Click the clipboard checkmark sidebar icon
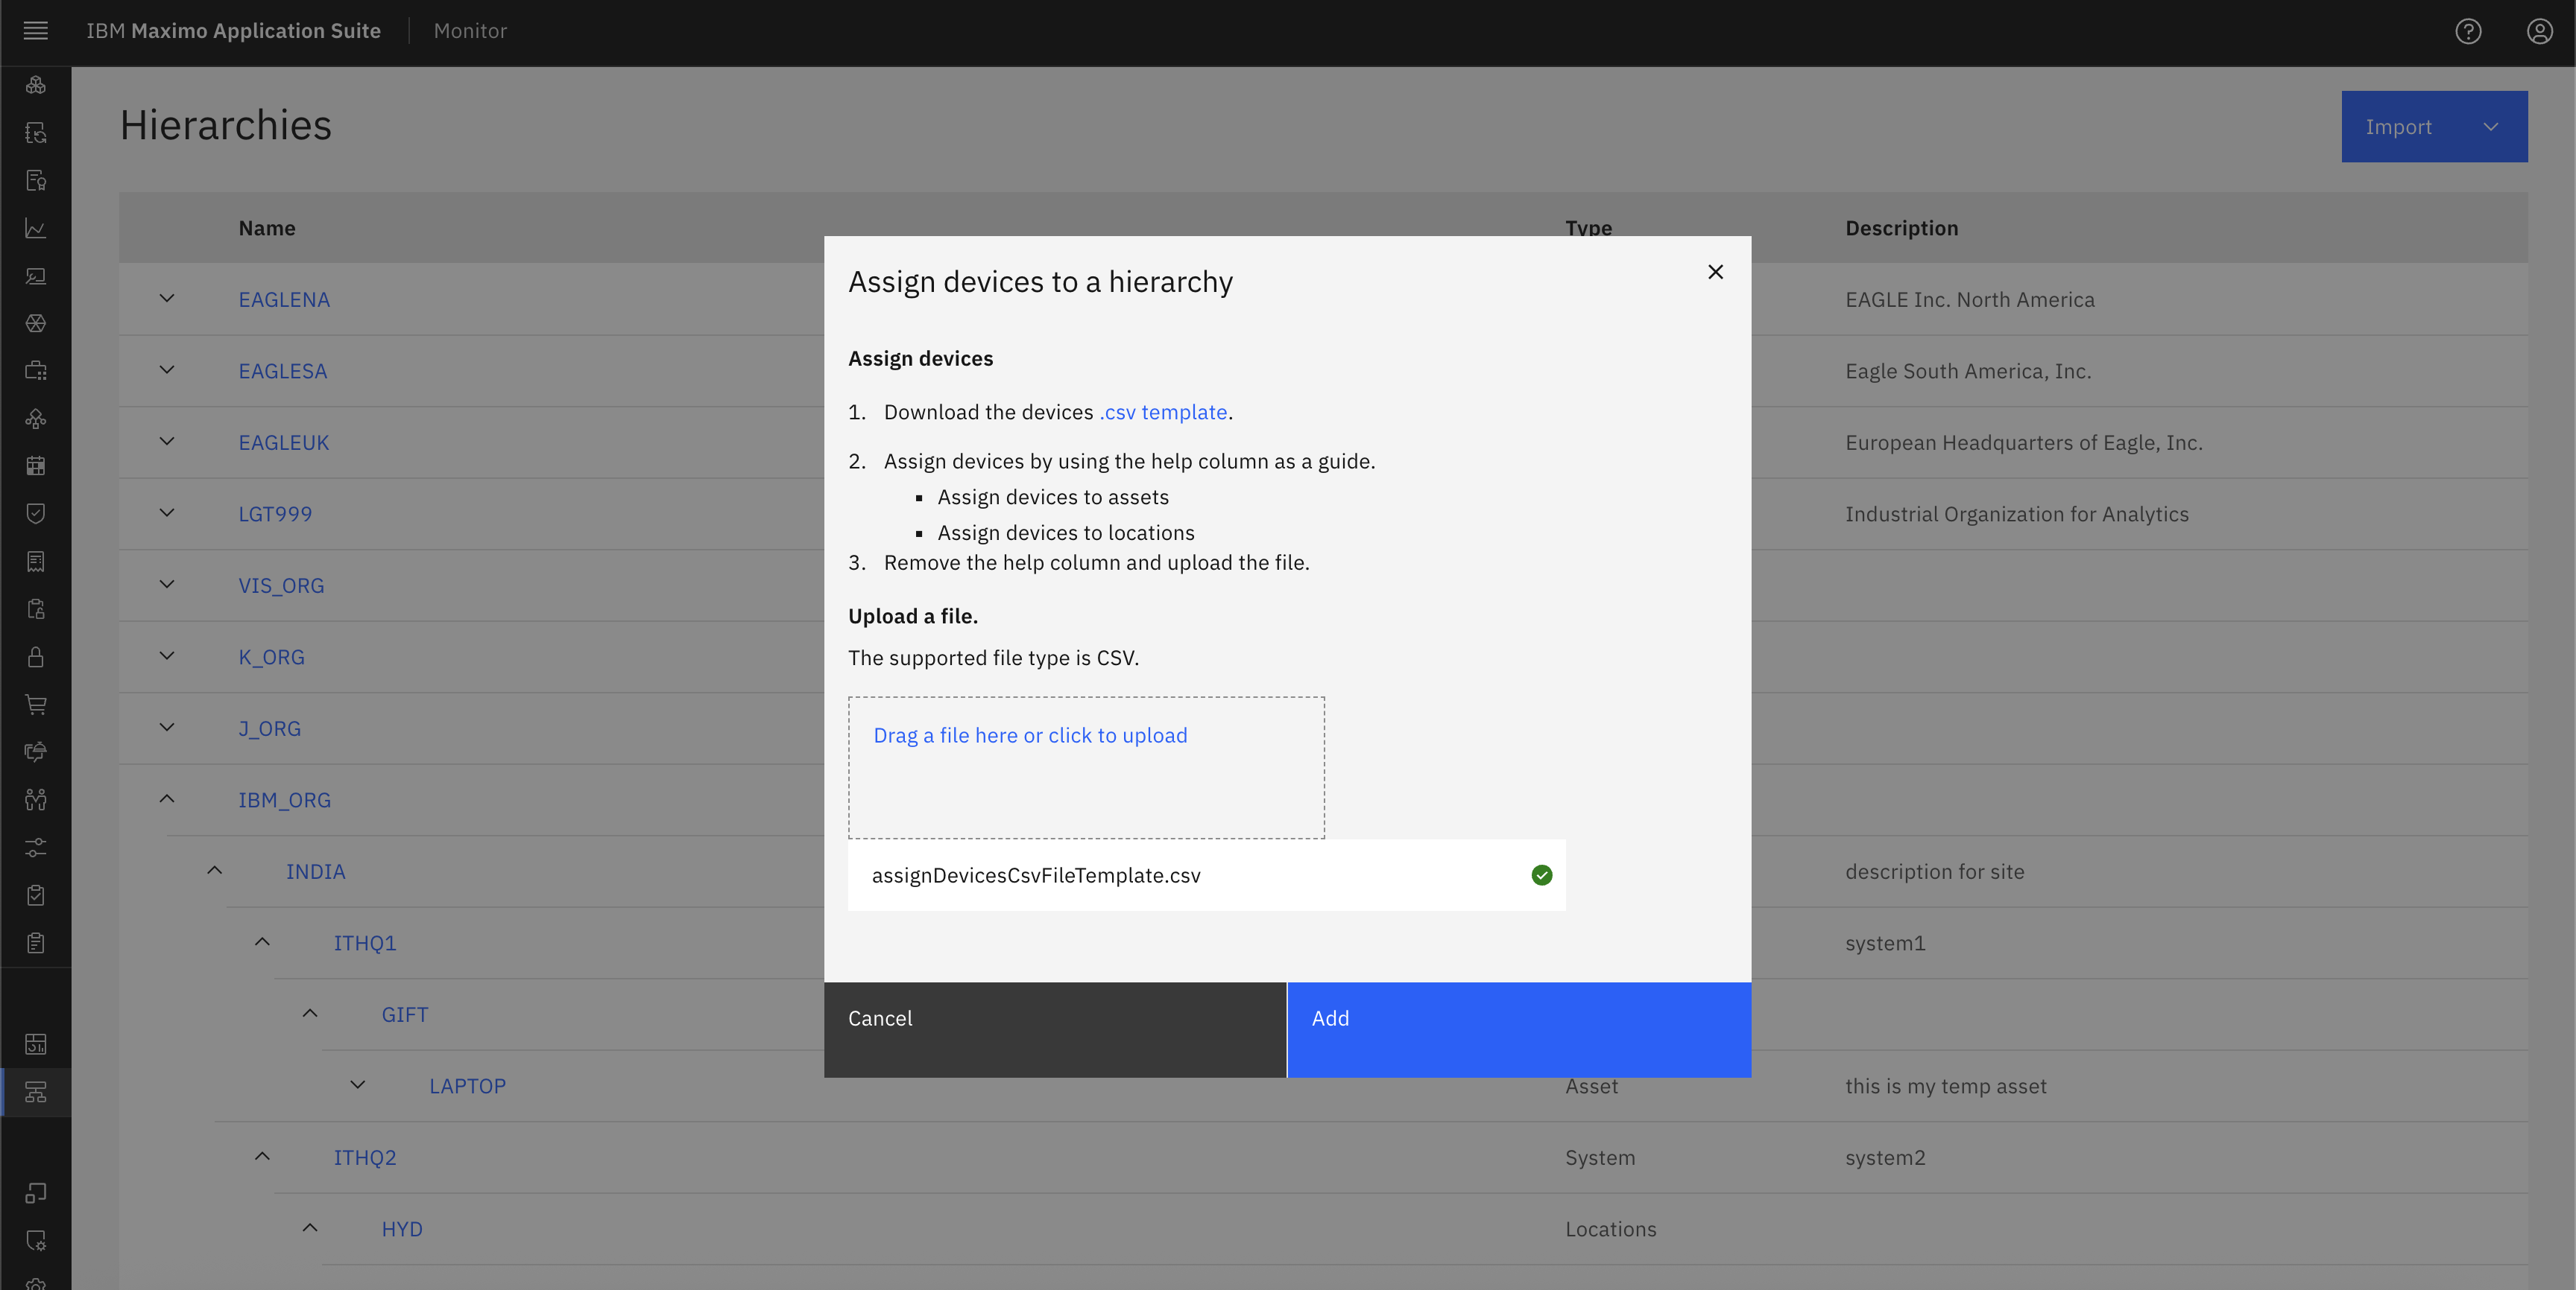Viewport: 2576px width, 1290px height. click(x=36, y=895)
